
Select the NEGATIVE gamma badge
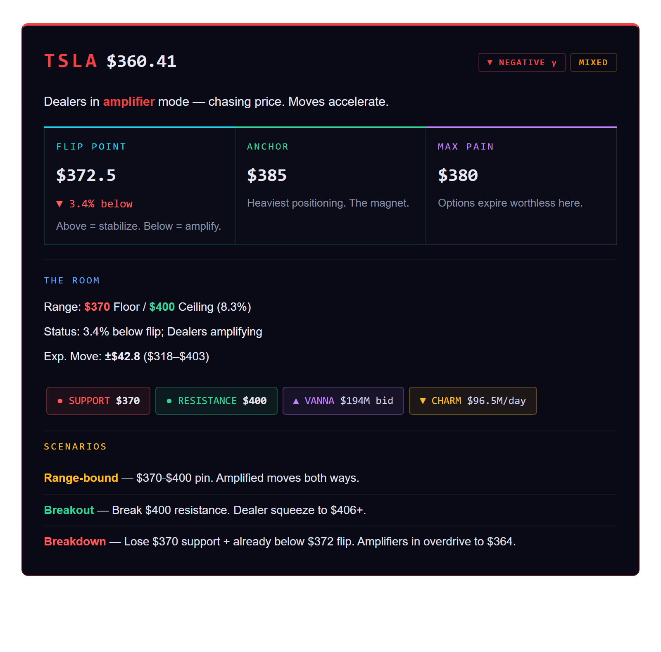522,62
